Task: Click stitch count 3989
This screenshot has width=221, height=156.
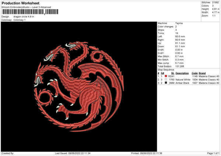Action: (x=172, y=83)
